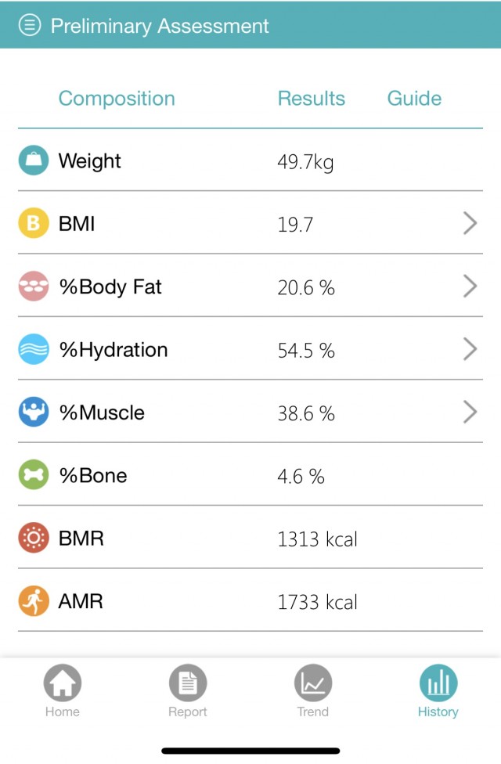Expand the %Hydration guide chevron
This screenshot has height=764, width=501.
click(x=470, y=349)
